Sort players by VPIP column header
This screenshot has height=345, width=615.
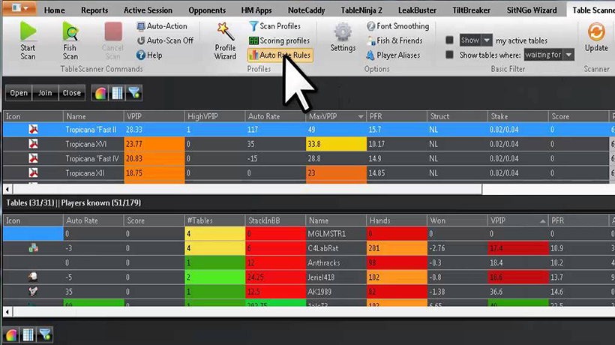tap(517, 220)
